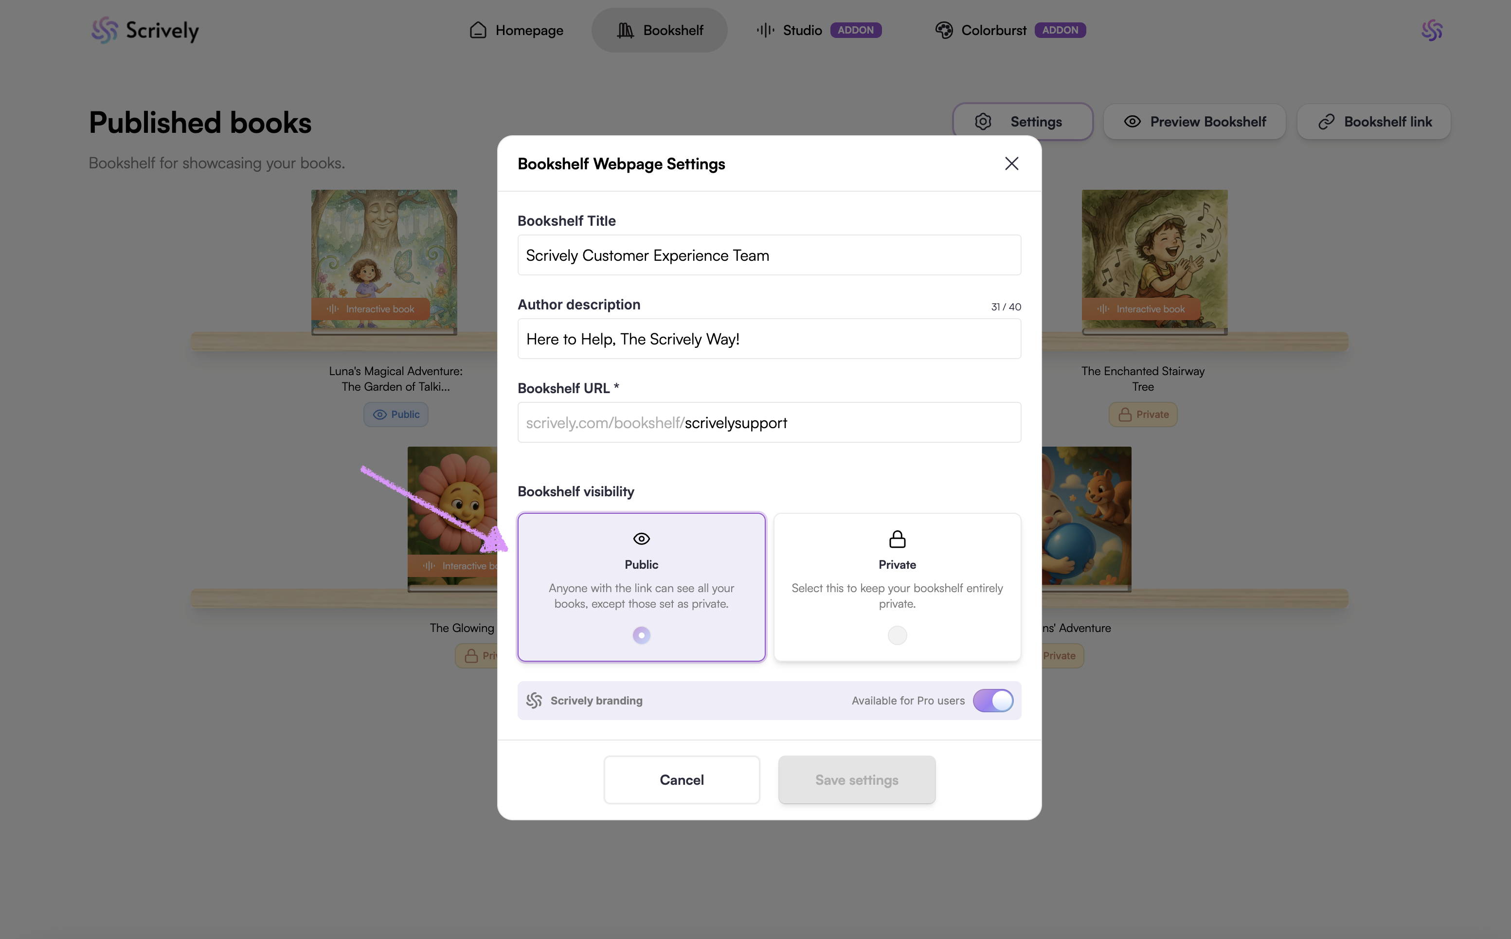Image resolution: width=1511 pixels, height=939 pixels.
Task: Toggle the Scrively branding switch
Action: [992, 701]
